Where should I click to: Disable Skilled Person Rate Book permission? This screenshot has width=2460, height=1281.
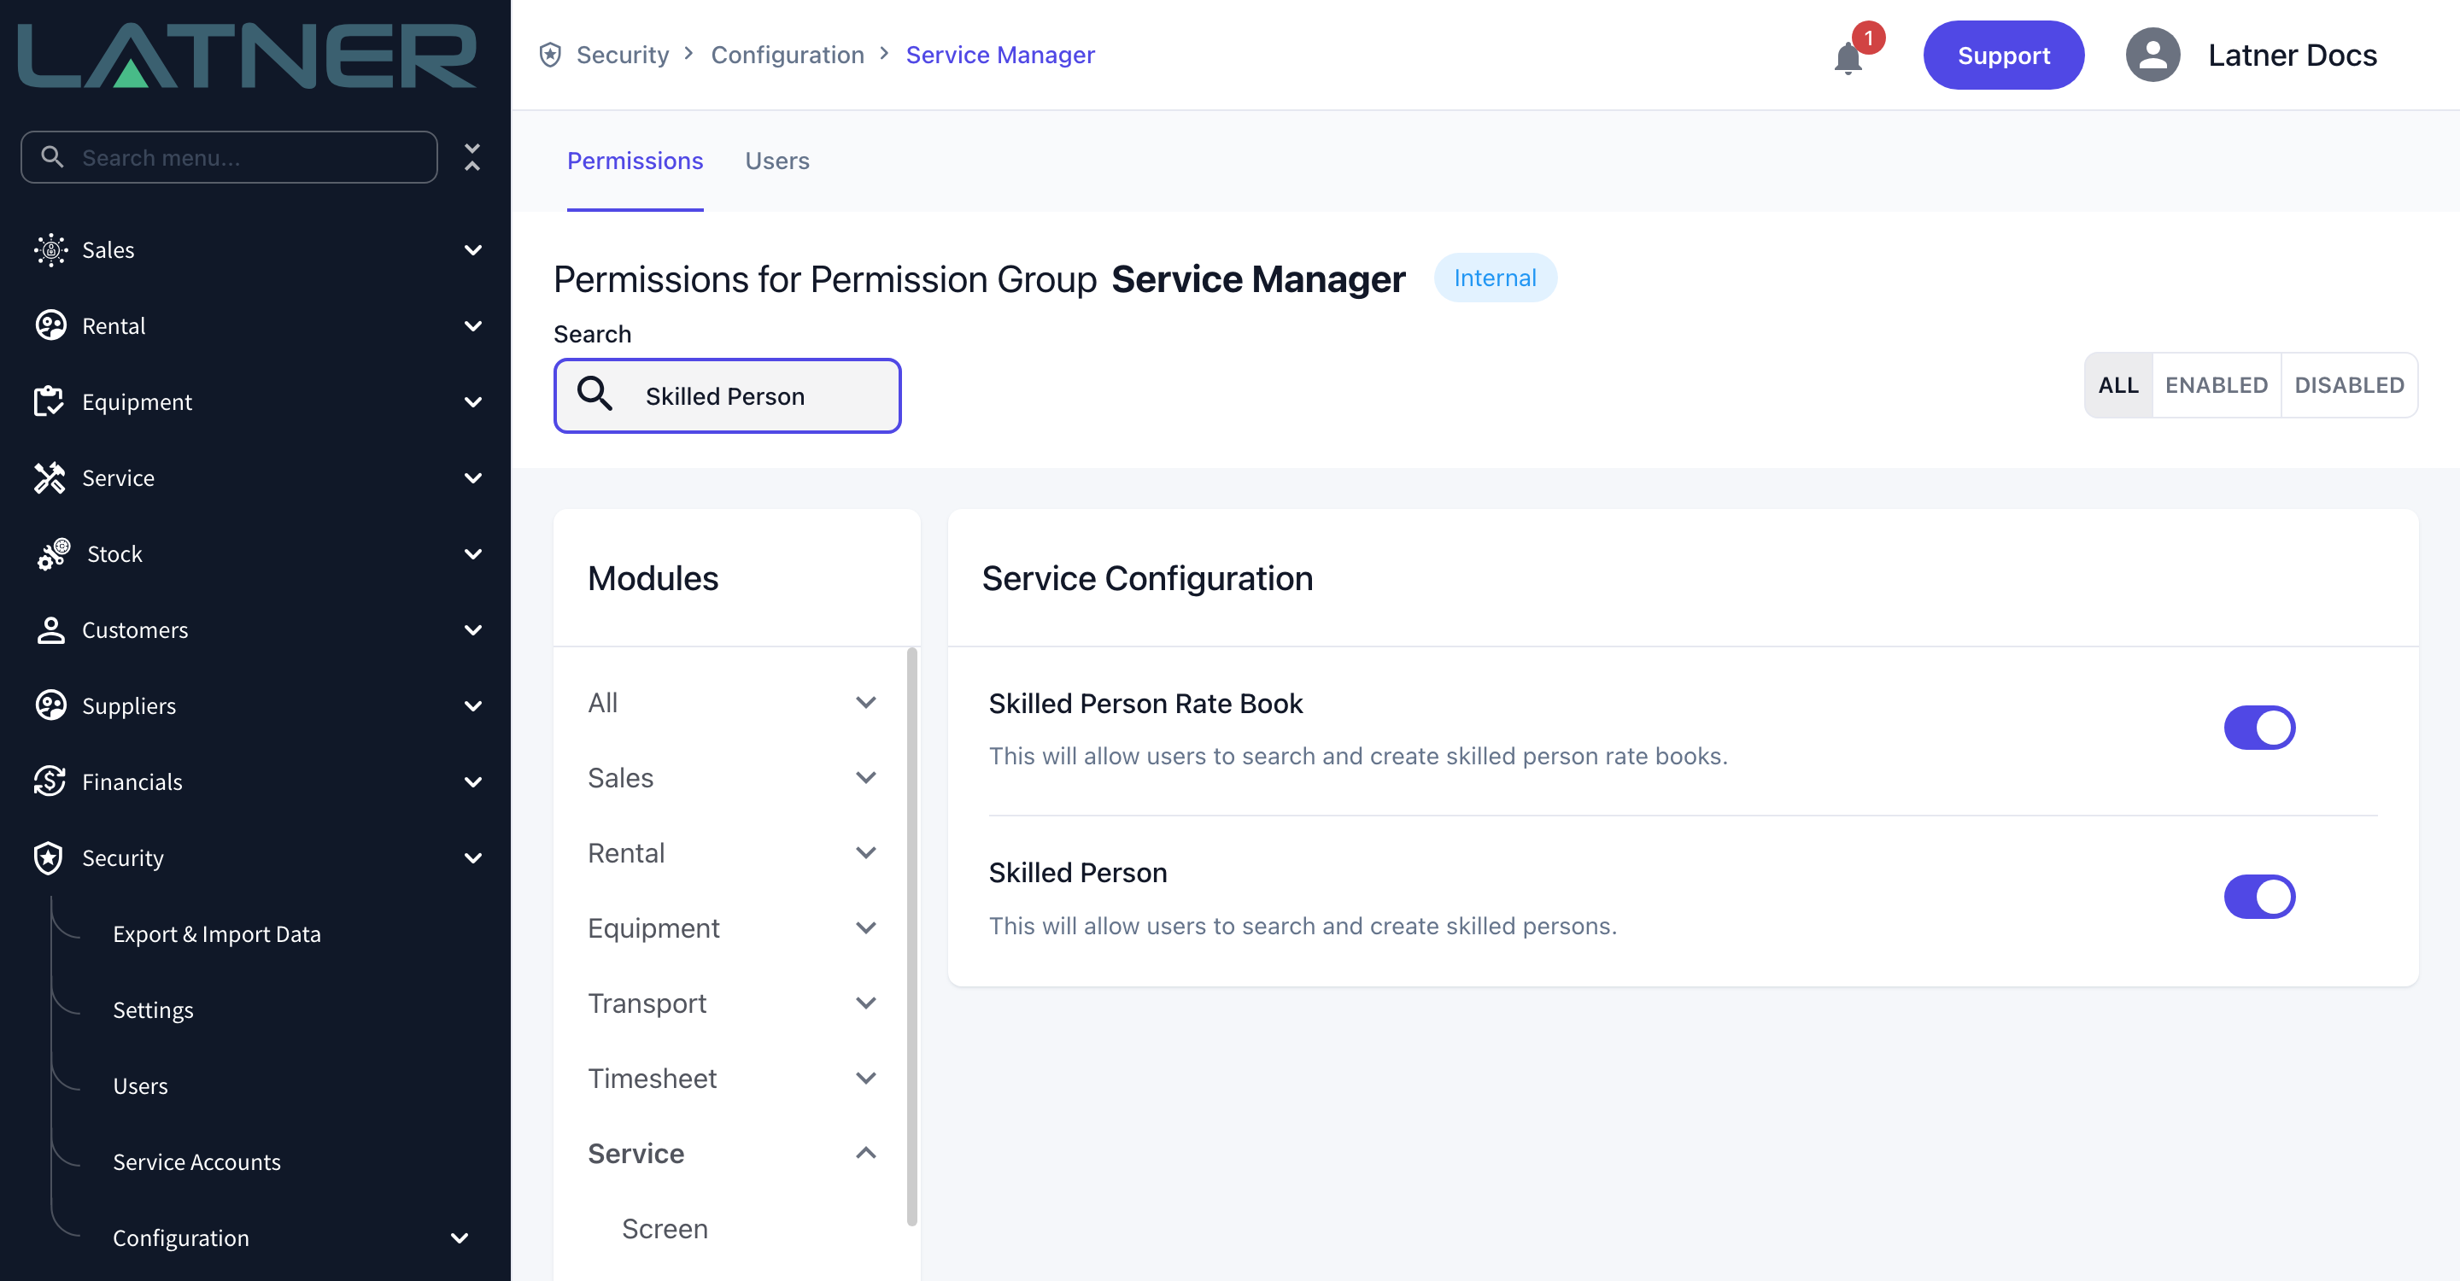[x=2259, y=728]
